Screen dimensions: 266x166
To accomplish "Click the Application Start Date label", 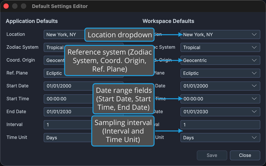I will tap(17, 86).
